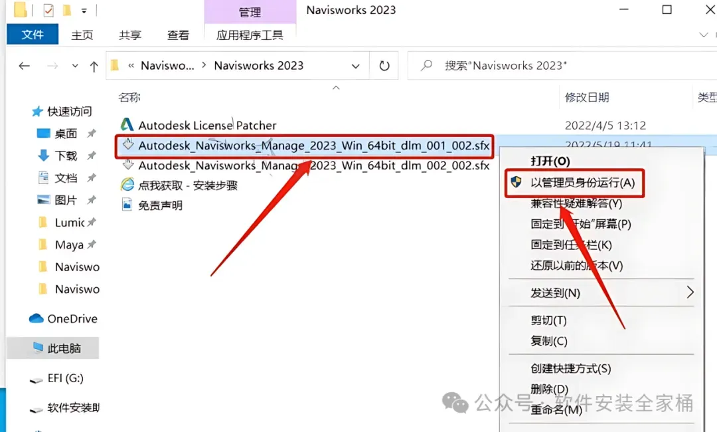
Task: Click the Navisworks 2023 breadcrumb segment
Action: tap(259, 65)
